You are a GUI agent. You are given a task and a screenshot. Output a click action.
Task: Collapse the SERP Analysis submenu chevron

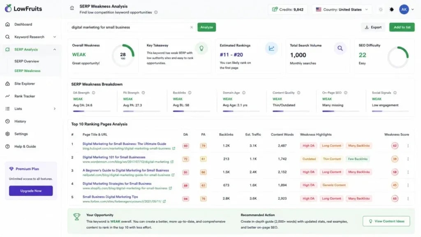55,49
